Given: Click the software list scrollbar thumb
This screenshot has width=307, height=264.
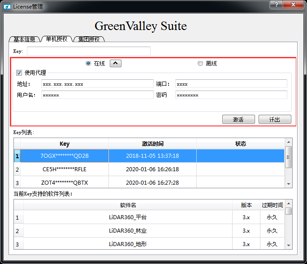Looking at the screenshot, I should (288, 211).
